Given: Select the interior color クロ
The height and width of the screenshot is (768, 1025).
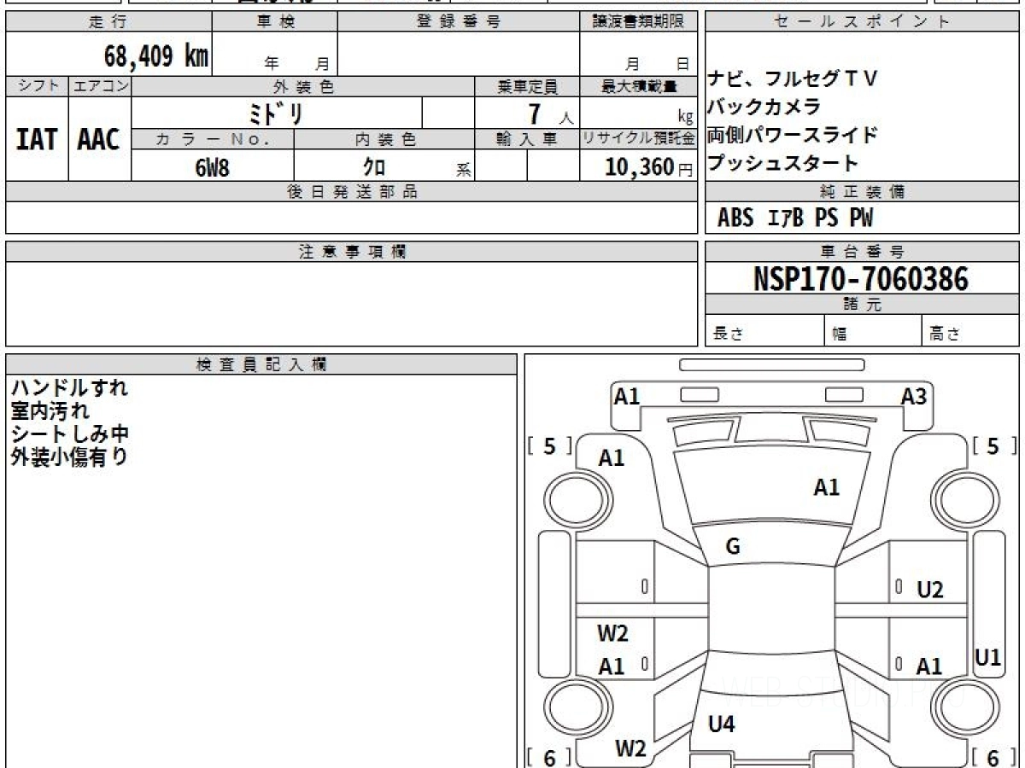Looking at the screenshot, I should (375, 167).
